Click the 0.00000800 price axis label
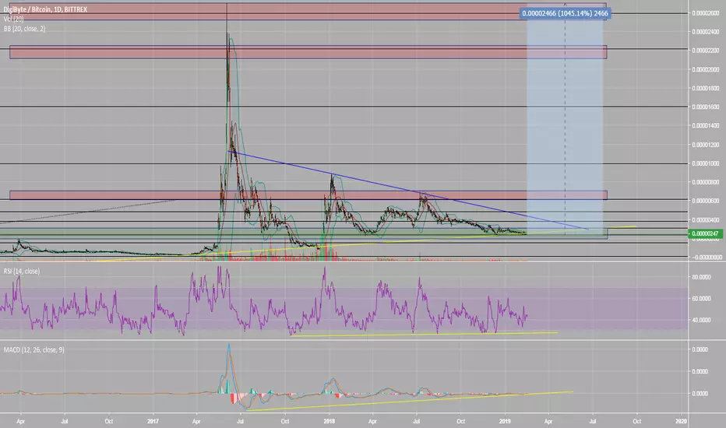726x428 pixels. pyautogui.click(x=706, y=182)
